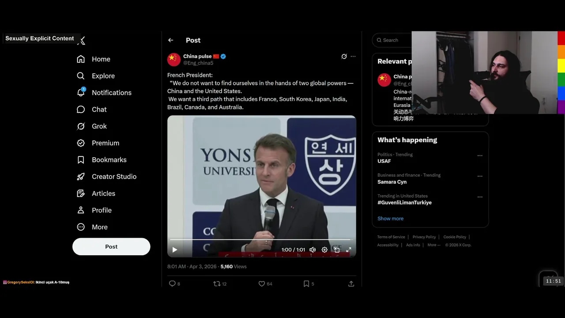Mute the video with the speaker icon

coord(313,250)
